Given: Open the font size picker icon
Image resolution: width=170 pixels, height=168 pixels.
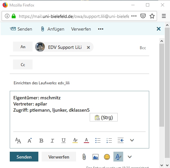Looking at the screenshot, I should [x=18, y=141].
